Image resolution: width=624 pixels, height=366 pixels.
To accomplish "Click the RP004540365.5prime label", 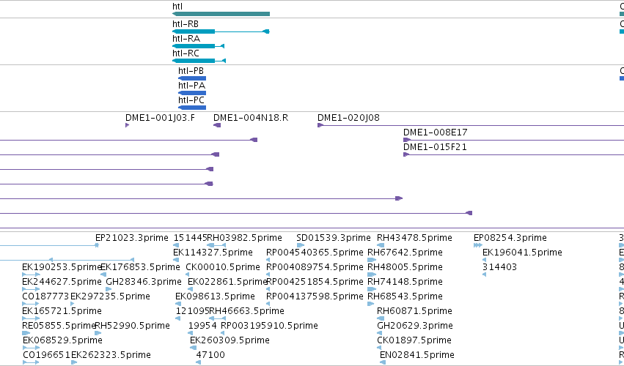I will 315,253.
